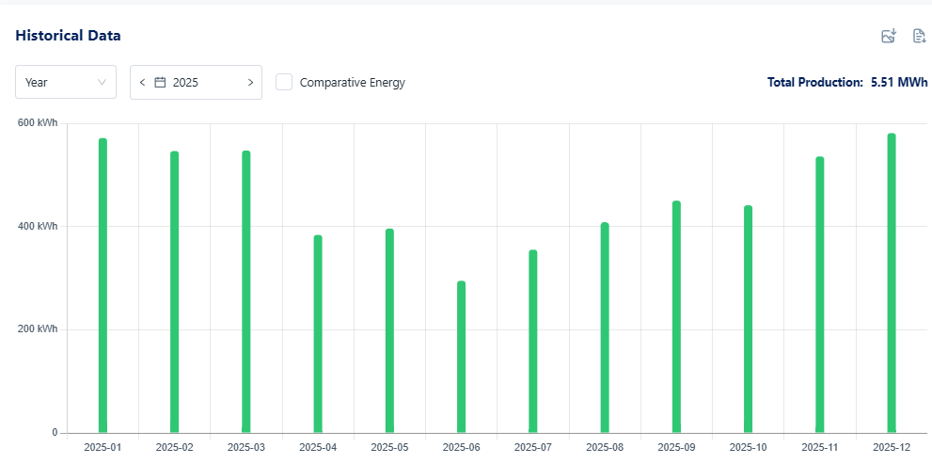Viewport: 932px width, 464px height.
Task: Click the Historical Data heading
Action: 68,36
